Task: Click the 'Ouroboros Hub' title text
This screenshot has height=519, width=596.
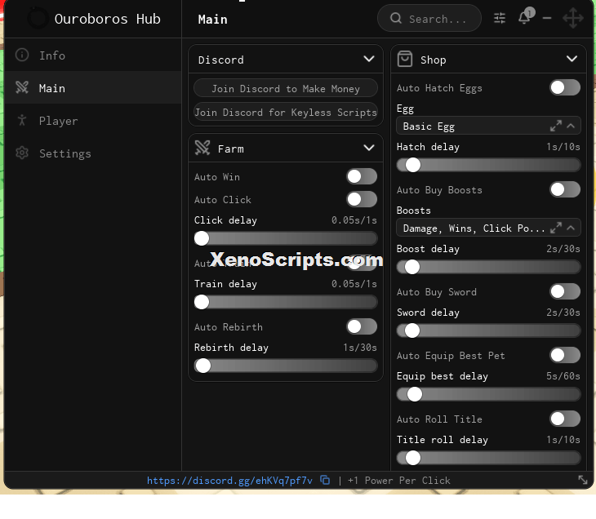Action: [x=108, y=19]
